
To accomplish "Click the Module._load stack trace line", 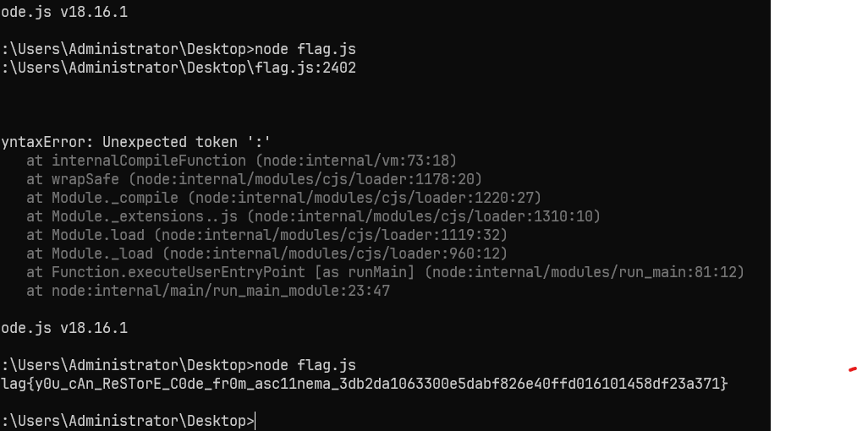I will pos(266,254).
